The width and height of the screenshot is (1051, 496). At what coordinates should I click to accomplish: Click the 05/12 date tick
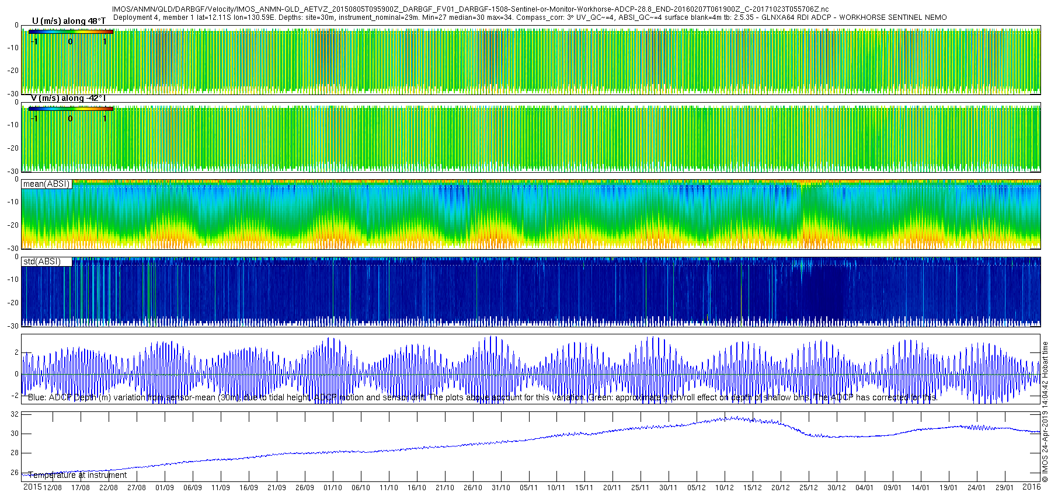[697, 487]
